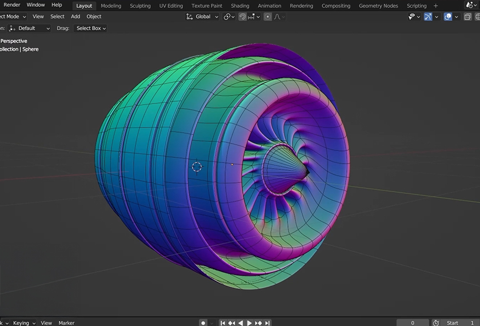This screenshot has width=480, height=326.
Task: Switch to the Sculpting workspace tab
Action: [140, 6]
